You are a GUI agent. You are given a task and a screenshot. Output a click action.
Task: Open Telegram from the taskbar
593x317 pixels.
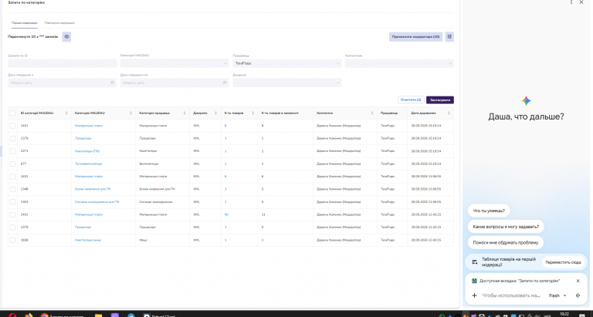tap(130, 315)
